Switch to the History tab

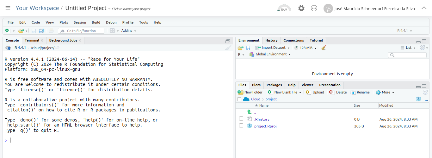click(271, 40)
